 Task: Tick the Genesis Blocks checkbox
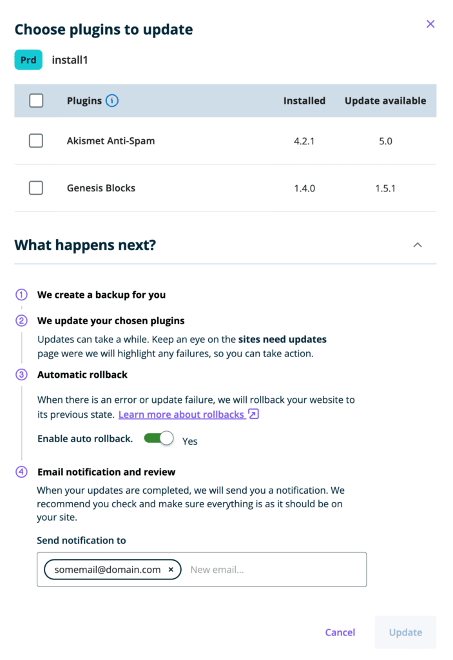[x=36, y=188]
